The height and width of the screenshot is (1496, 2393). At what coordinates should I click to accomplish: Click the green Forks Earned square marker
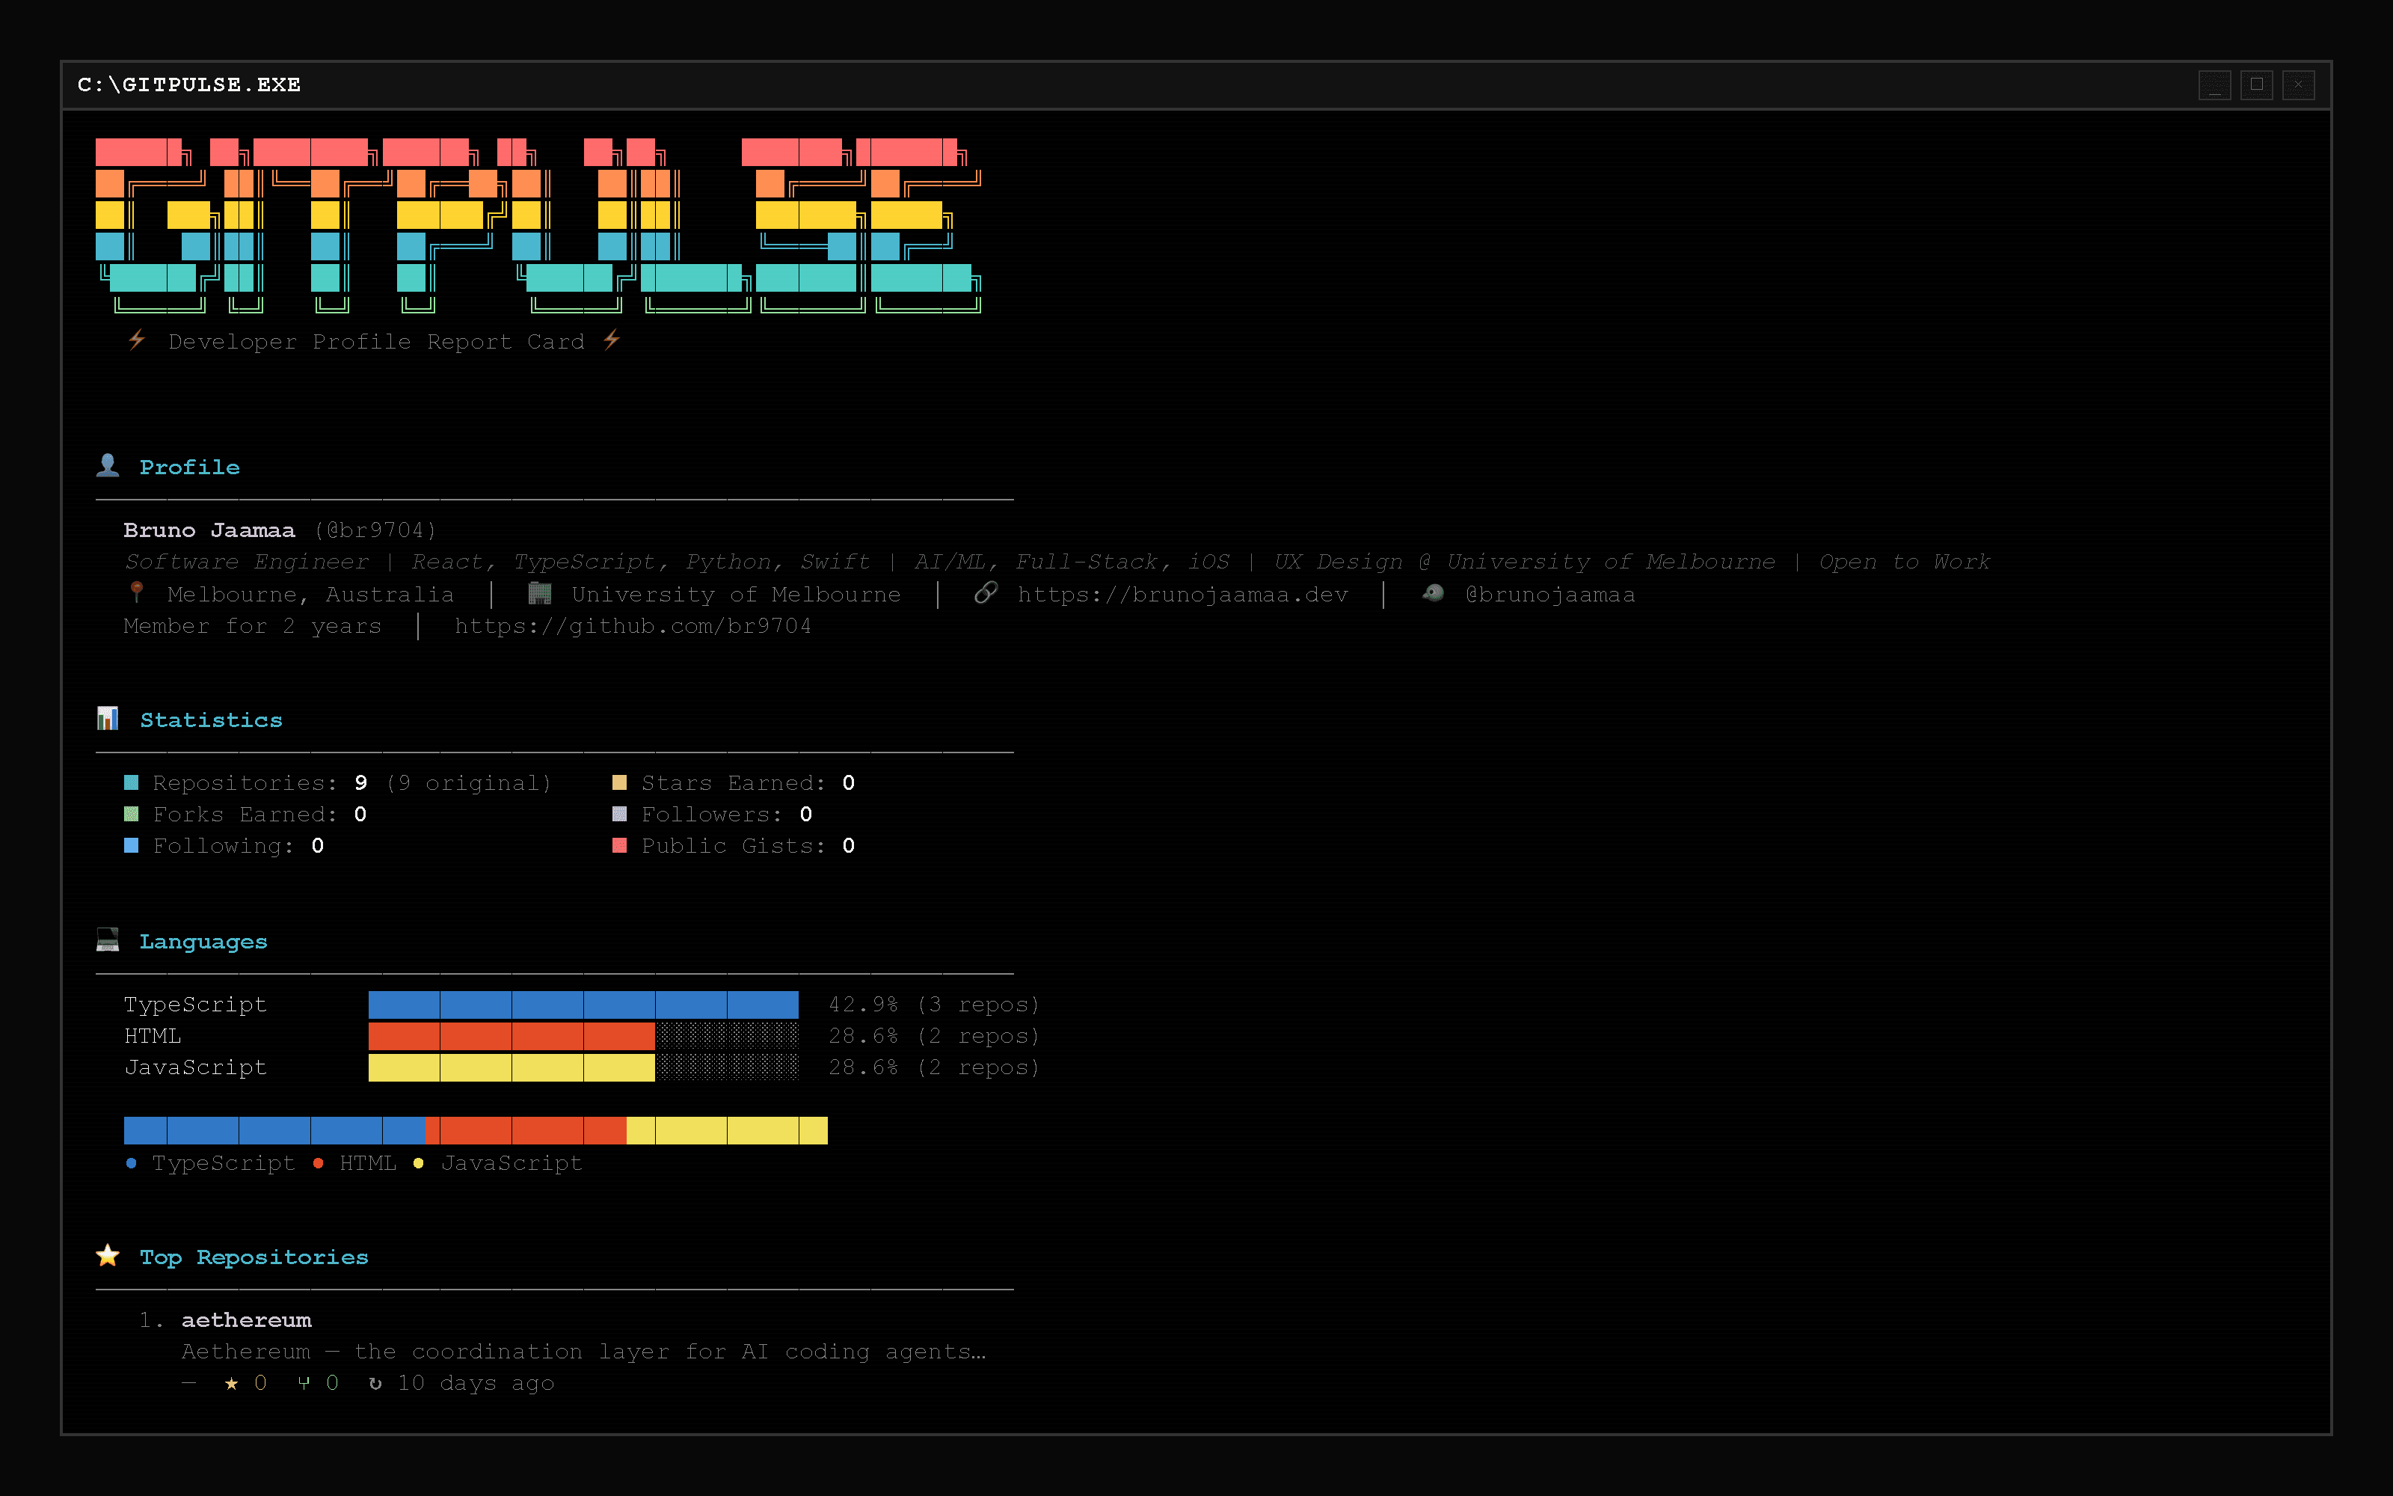tap(132, 815)
